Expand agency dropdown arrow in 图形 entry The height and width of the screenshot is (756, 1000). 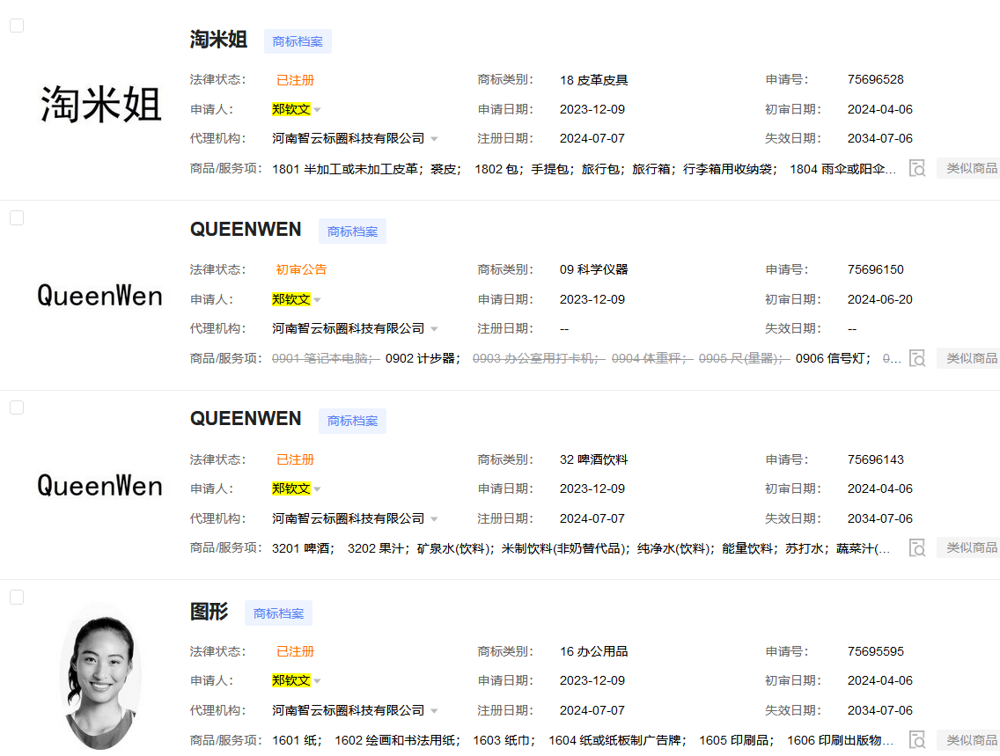pyautogui.click(x=434, y=711)
